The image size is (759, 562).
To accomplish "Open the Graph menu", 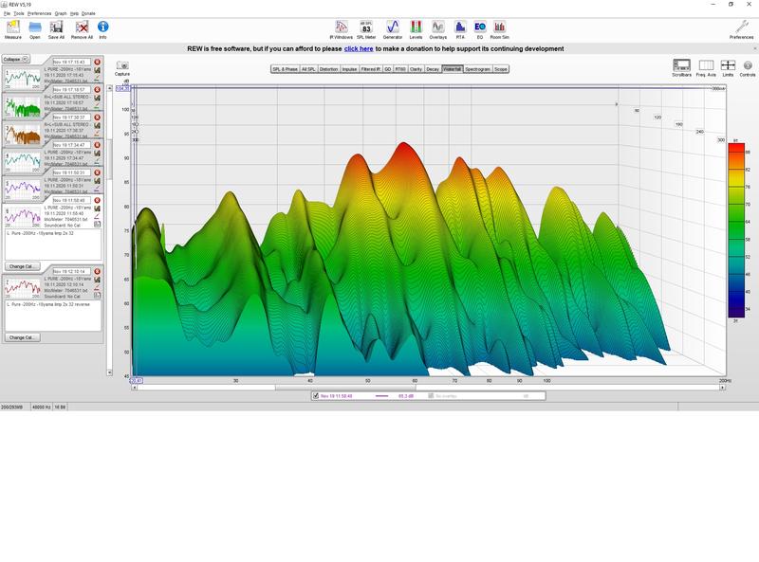I will click(x=61, y=13).
